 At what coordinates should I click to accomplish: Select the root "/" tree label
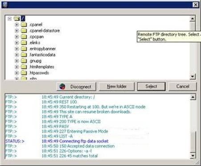pos(23,19)
